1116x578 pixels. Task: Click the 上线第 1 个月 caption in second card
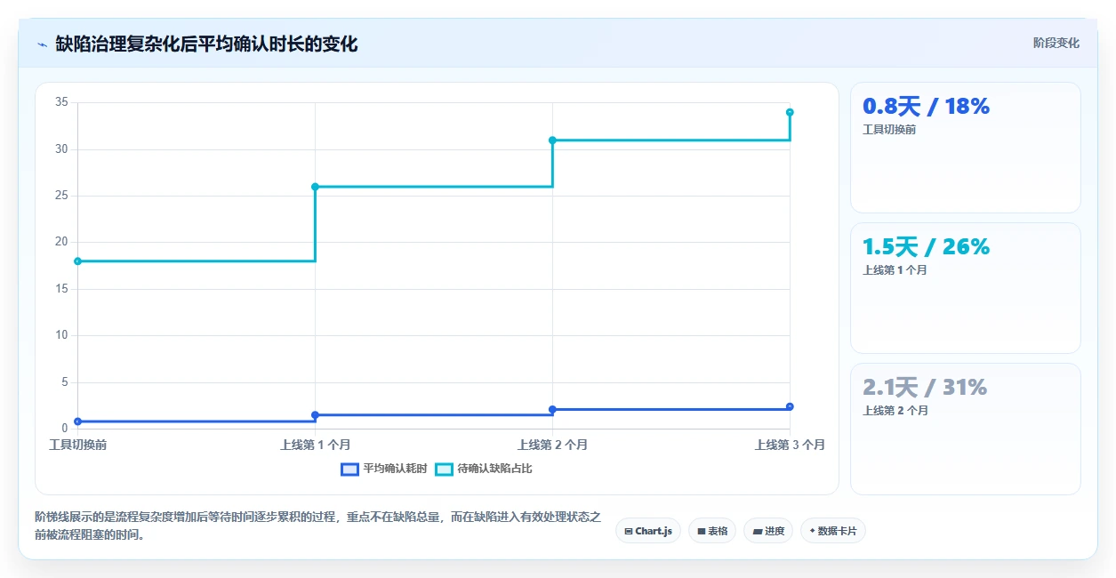click(895, 270)
